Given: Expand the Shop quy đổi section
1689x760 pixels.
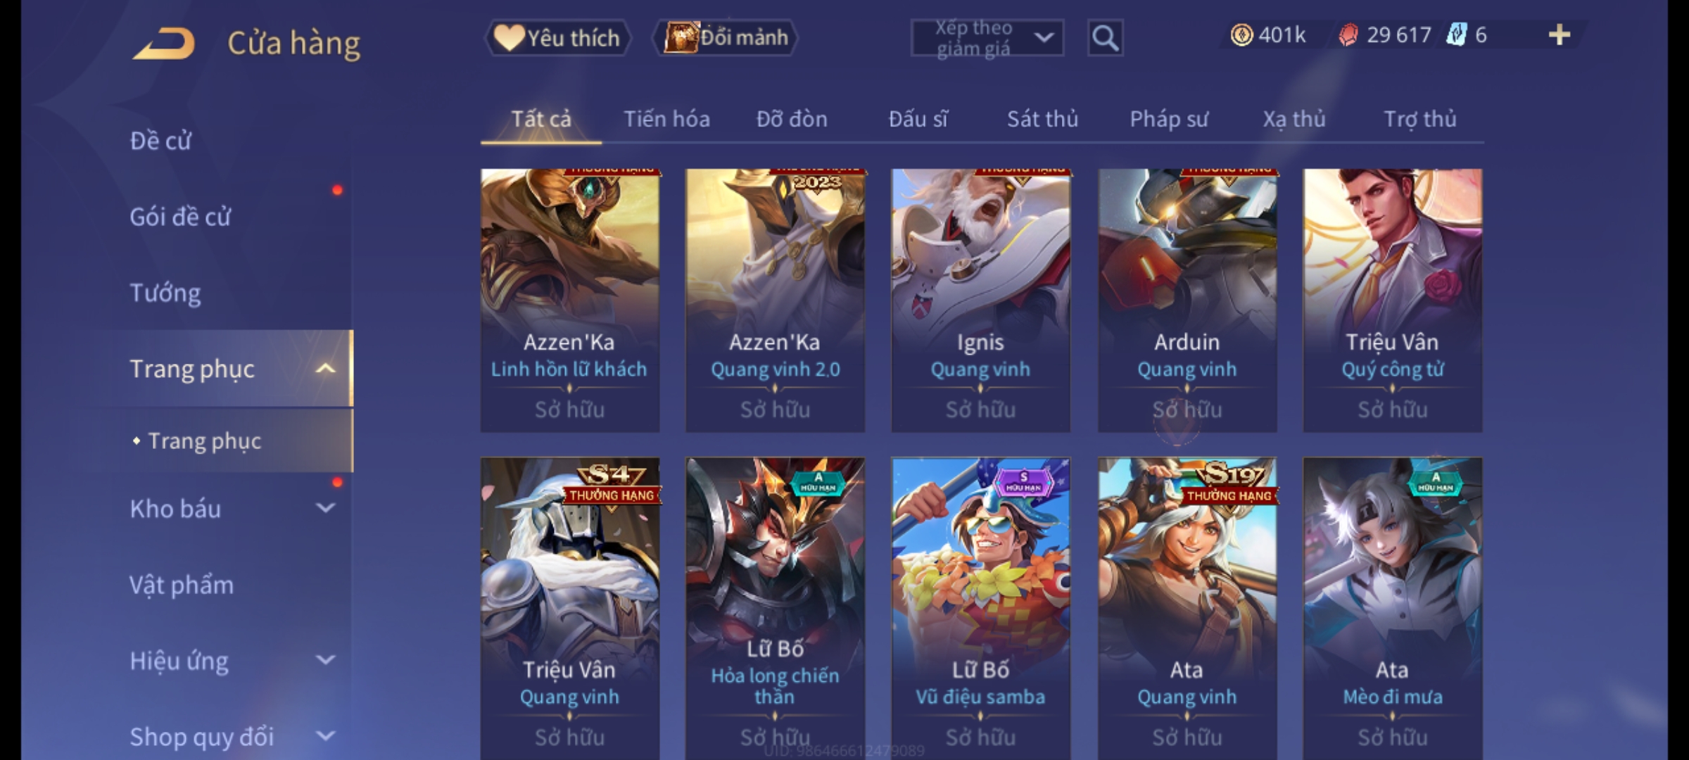Looking at the screenshot, I should click(x=325, y=736).
